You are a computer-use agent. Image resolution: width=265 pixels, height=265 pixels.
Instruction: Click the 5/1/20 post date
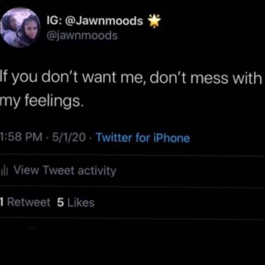point(69,137)
